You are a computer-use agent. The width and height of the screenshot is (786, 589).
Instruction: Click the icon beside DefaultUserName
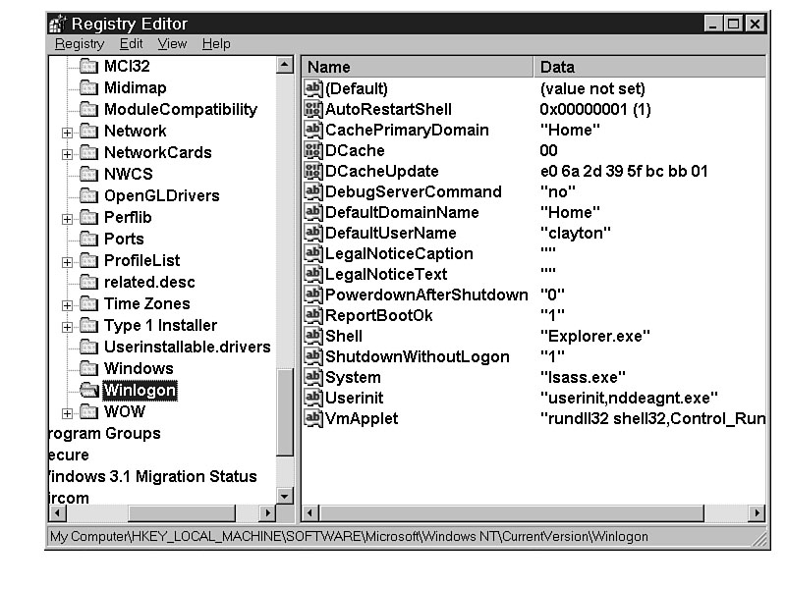tap(313, 234)
